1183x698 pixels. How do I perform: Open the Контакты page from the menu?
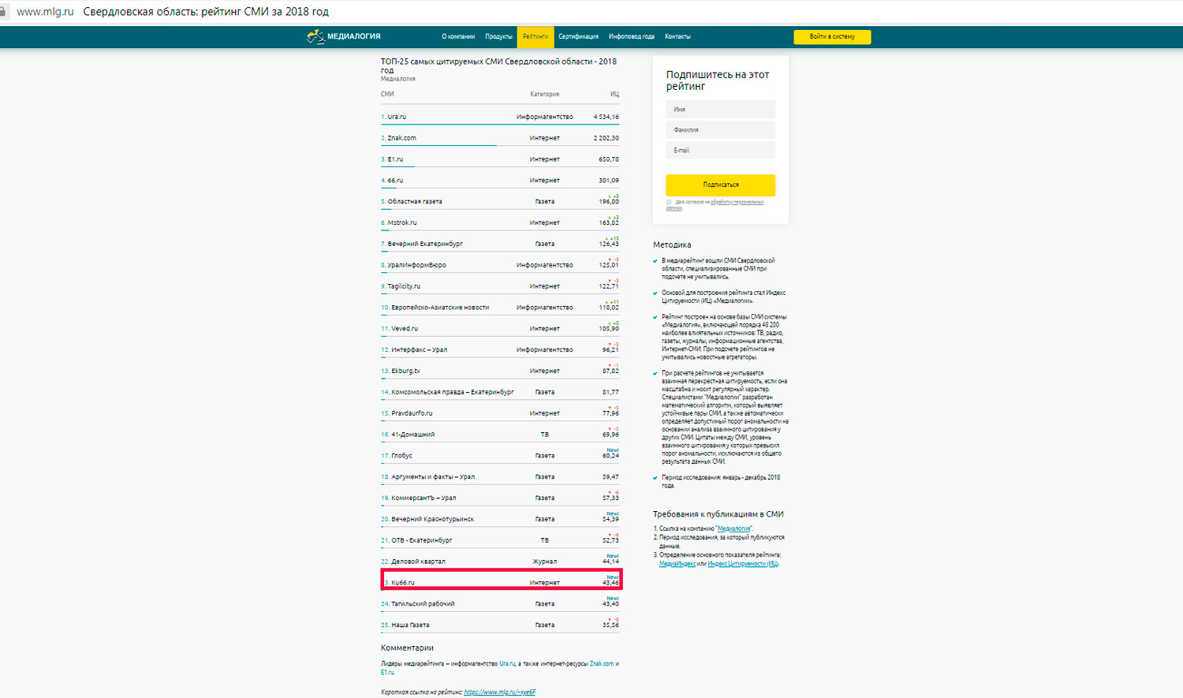(x=677, y=37)
